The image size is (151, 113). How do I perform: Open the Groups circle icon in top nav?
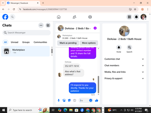(90, 17)
